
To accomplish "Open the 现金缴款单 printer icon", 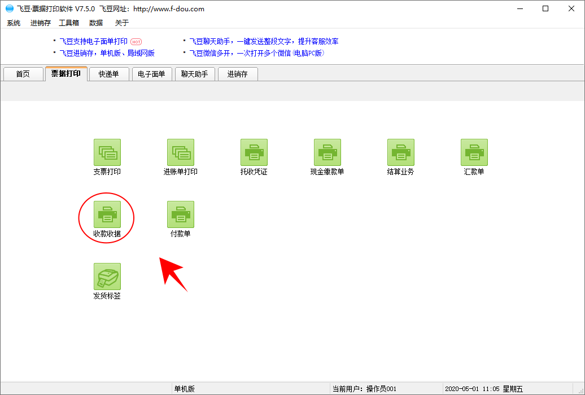I will tap(328, 152).
